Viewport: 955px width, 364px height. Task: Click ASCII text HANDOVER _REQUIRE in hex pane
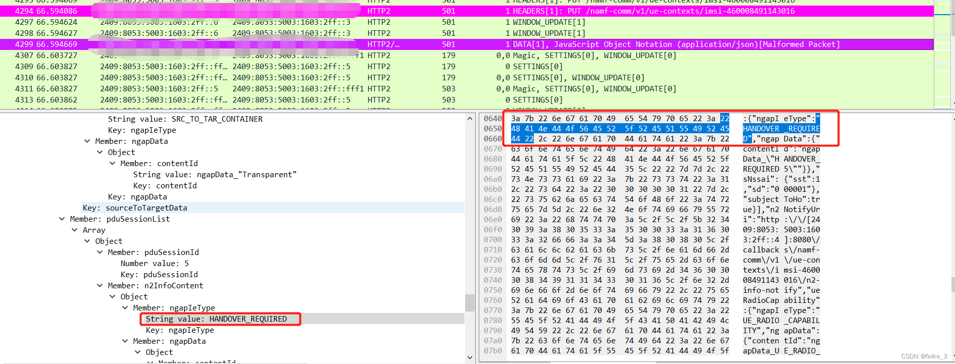781,129
